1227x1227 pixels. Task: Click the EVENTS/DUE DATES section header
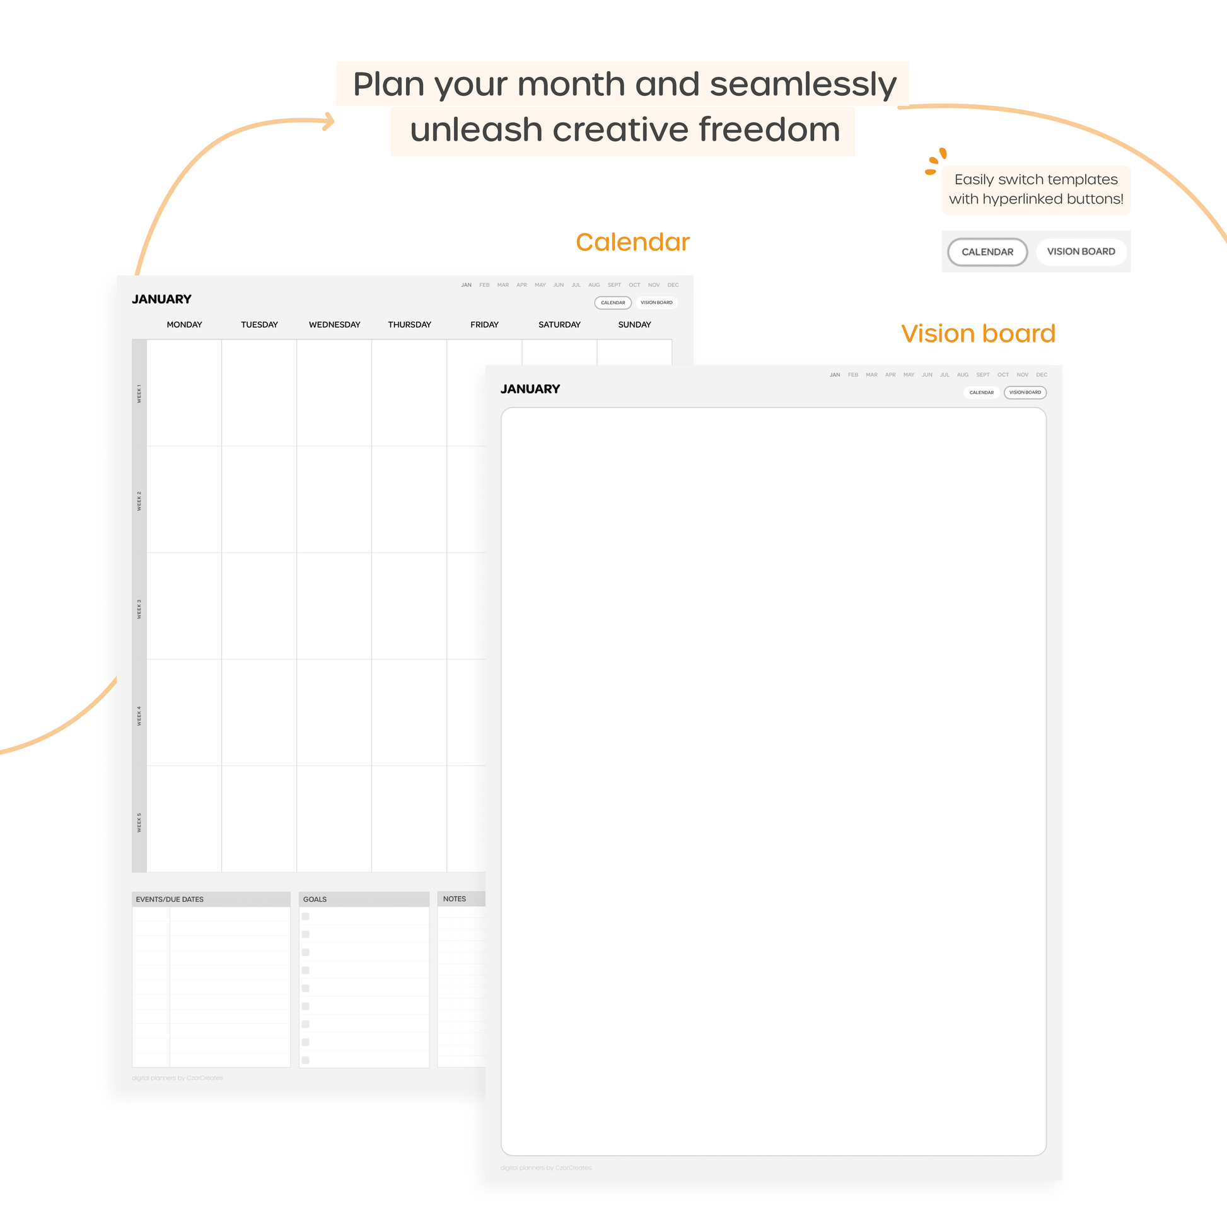(x=211, y=899)
